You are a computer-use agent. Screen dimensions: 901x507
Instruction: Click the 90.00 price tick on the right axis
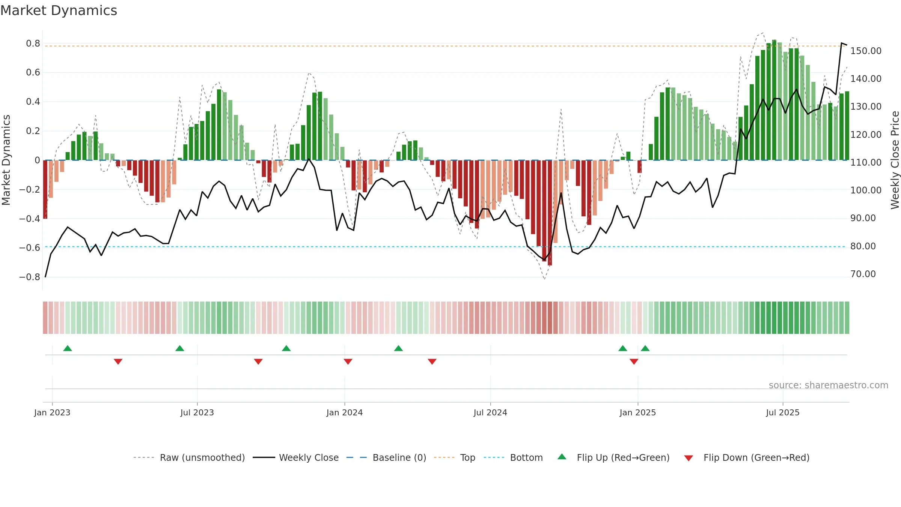[x=863, y=218]
